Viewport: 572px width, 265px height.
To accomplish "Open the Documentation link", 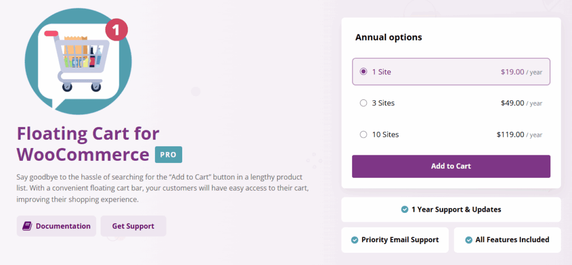I will tap(57, 226).
